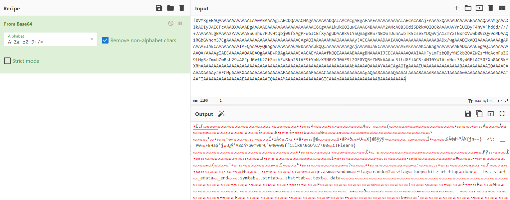Clear the input and output

click(490, 8)
